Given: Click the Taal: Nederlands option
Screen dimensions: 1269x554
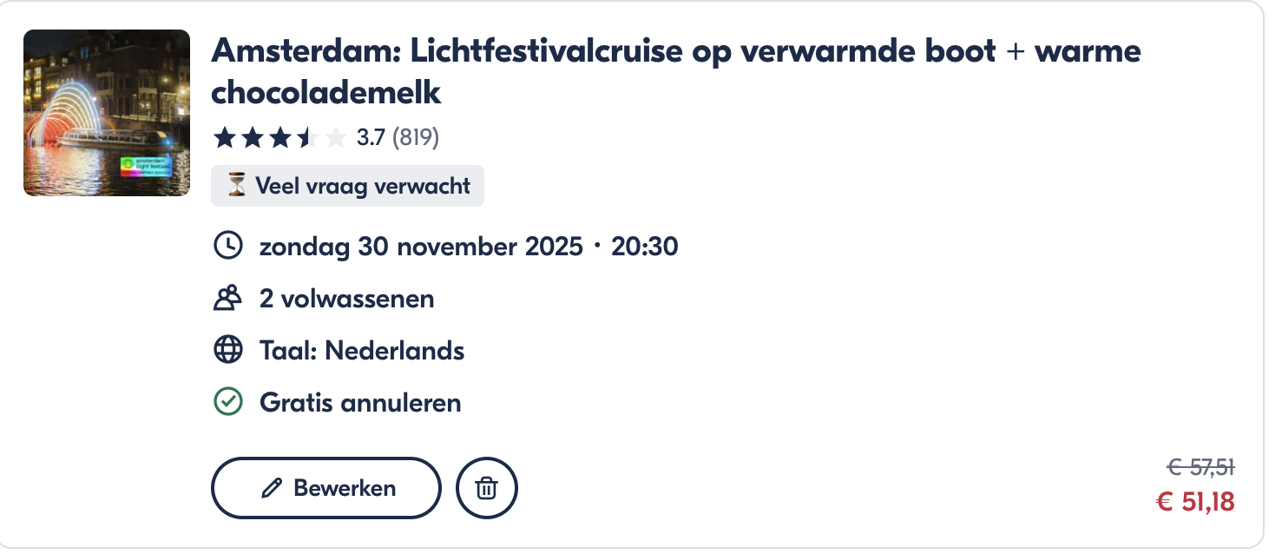Looking at the screenshot, I should coord(361,350).
